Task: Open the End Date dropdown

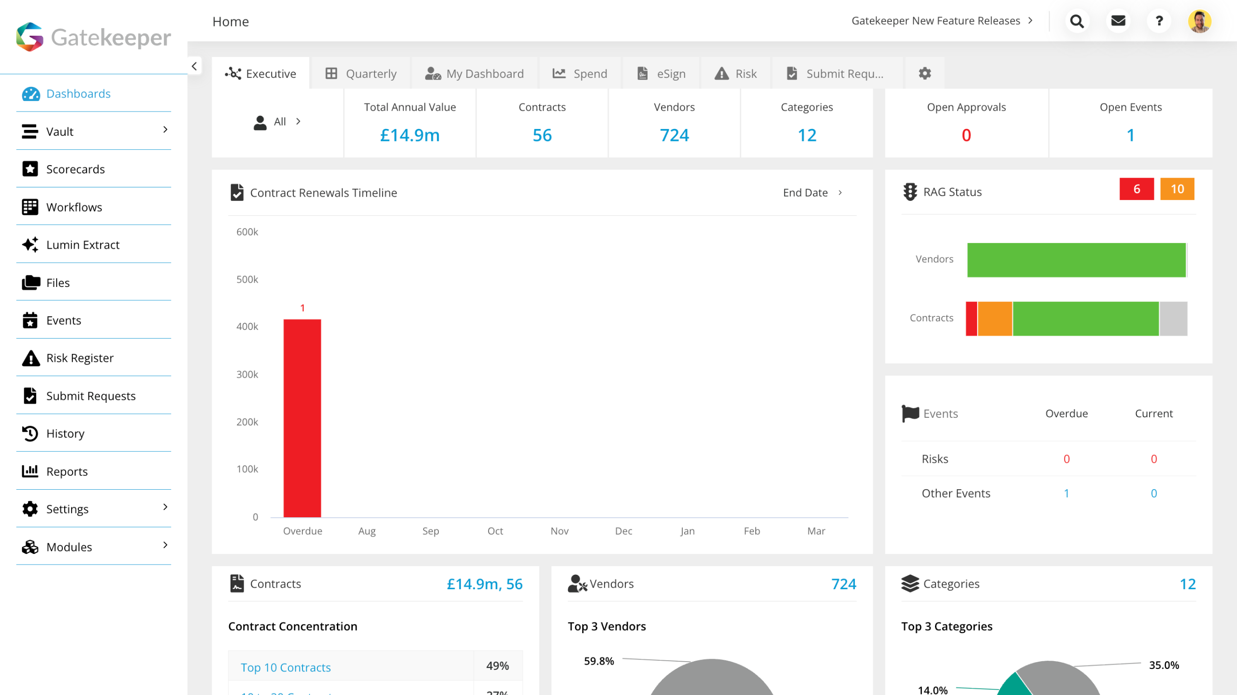Action: [x=813, y=193]
